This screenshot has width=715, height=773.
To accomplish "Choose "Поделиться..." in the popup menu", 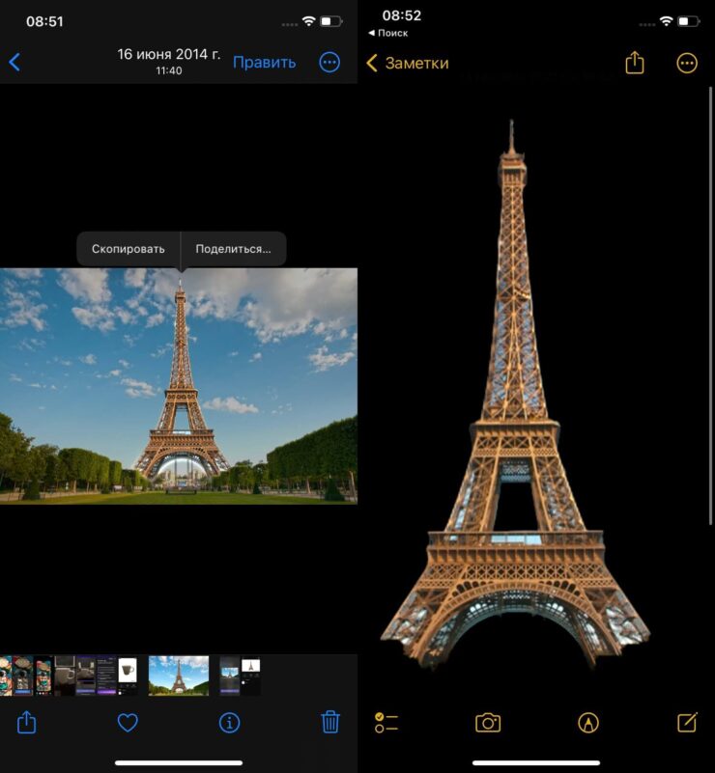I will coord(233,249).
